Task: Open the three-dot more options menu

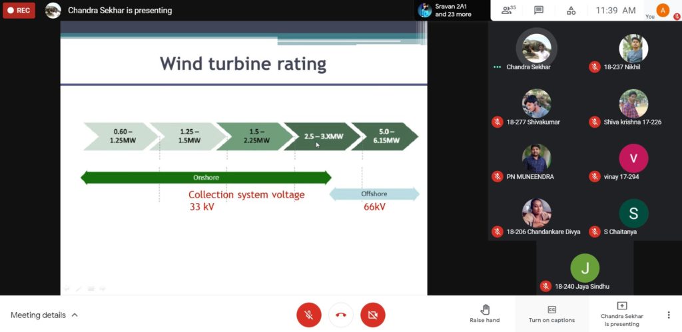Action: (x=669, y=315)
